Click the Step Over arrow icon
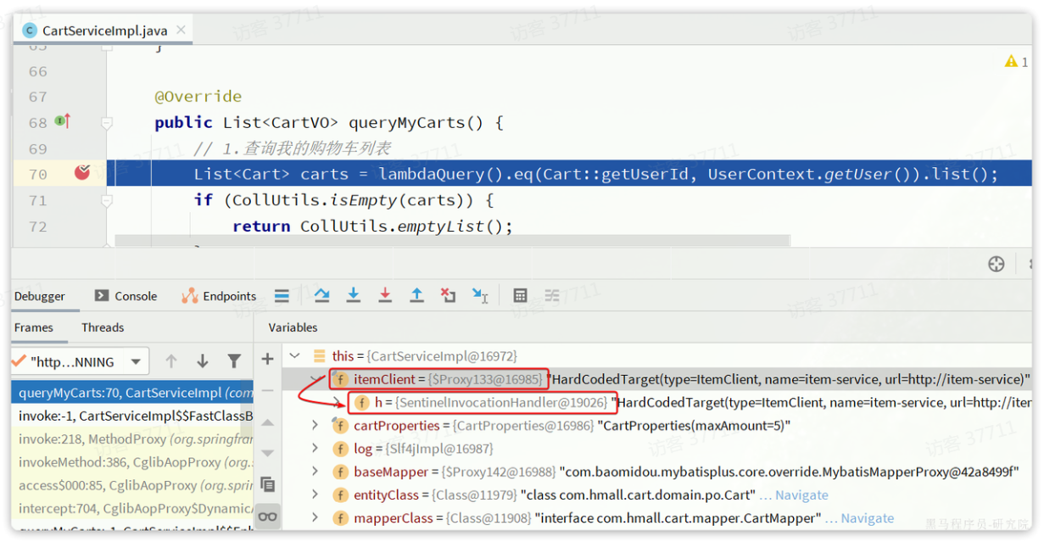Screen dimensions: 1044x542 (321, 295)
